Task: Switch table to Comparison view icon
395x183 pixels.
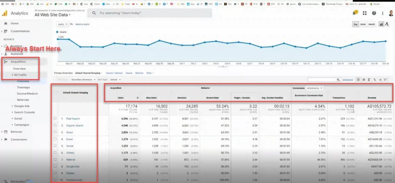Action: pyautogui.click(x=375, y=80)
